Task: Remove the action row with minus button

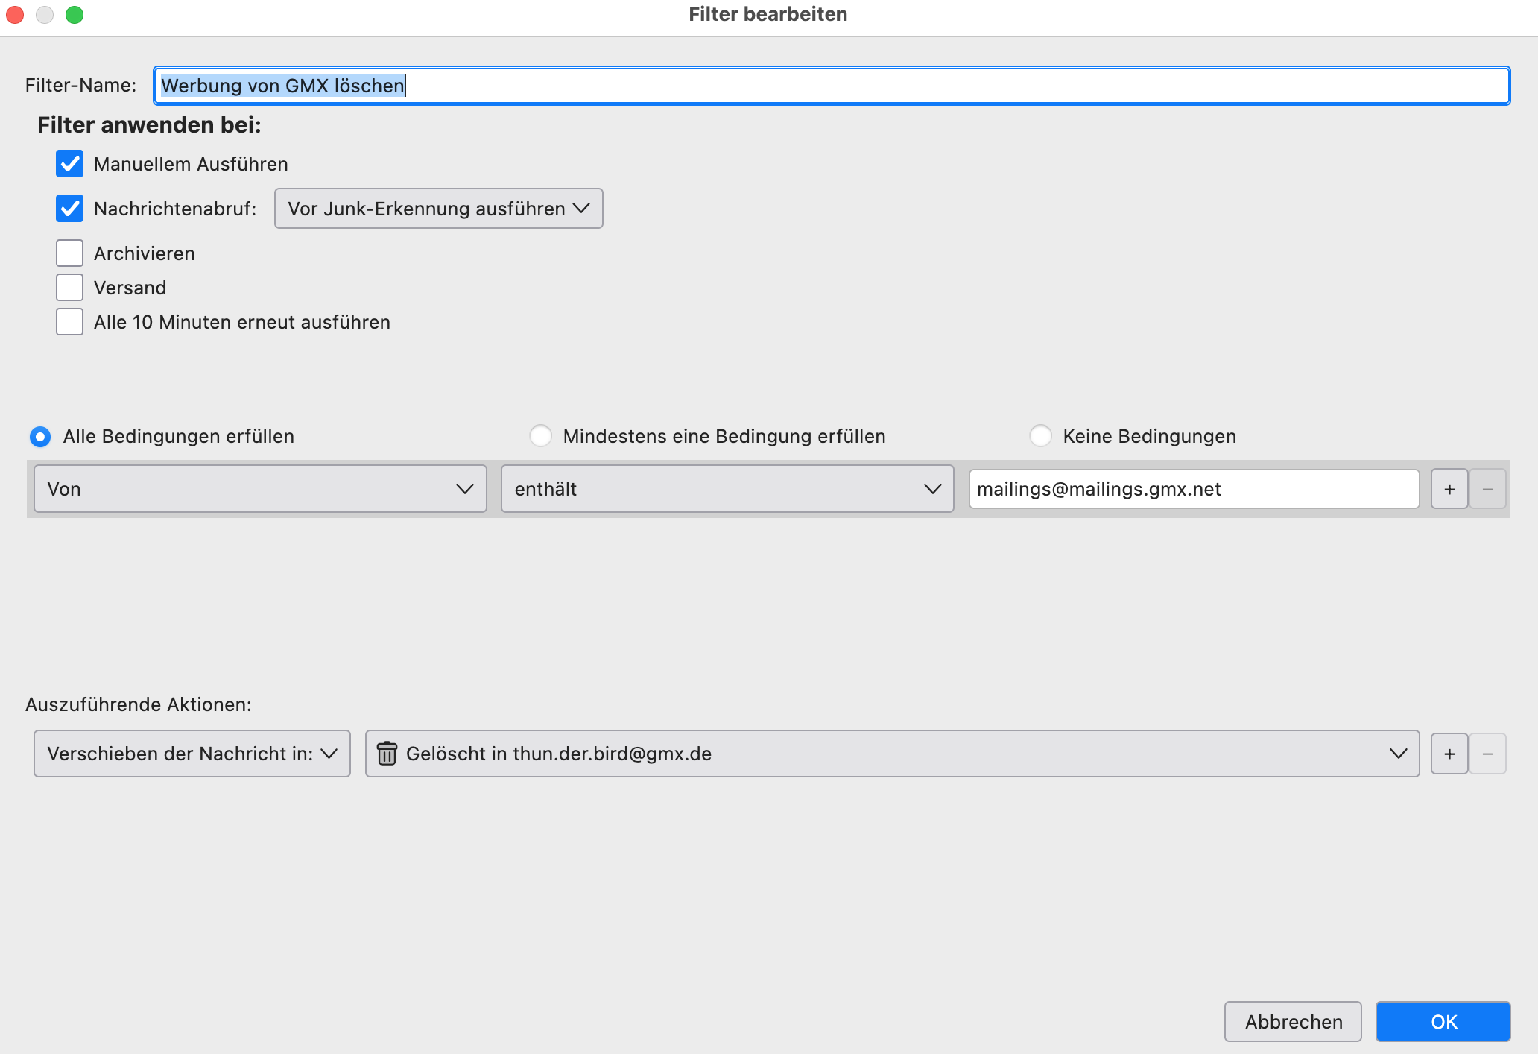Action: [x=1487, y=754]
